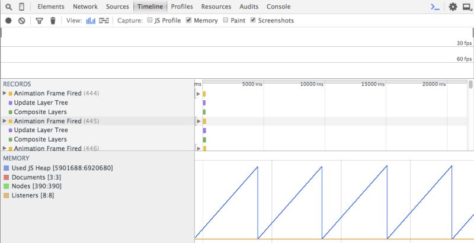Switch to the Sources tab
This screenshot has height=243, width=474.
117,7
